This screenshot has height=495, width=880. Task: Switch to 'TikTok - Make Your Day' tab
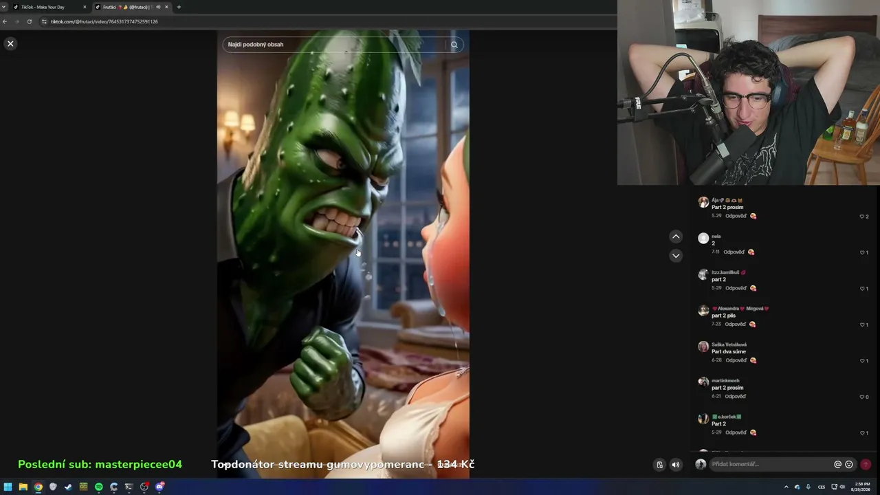pos(49,7)
